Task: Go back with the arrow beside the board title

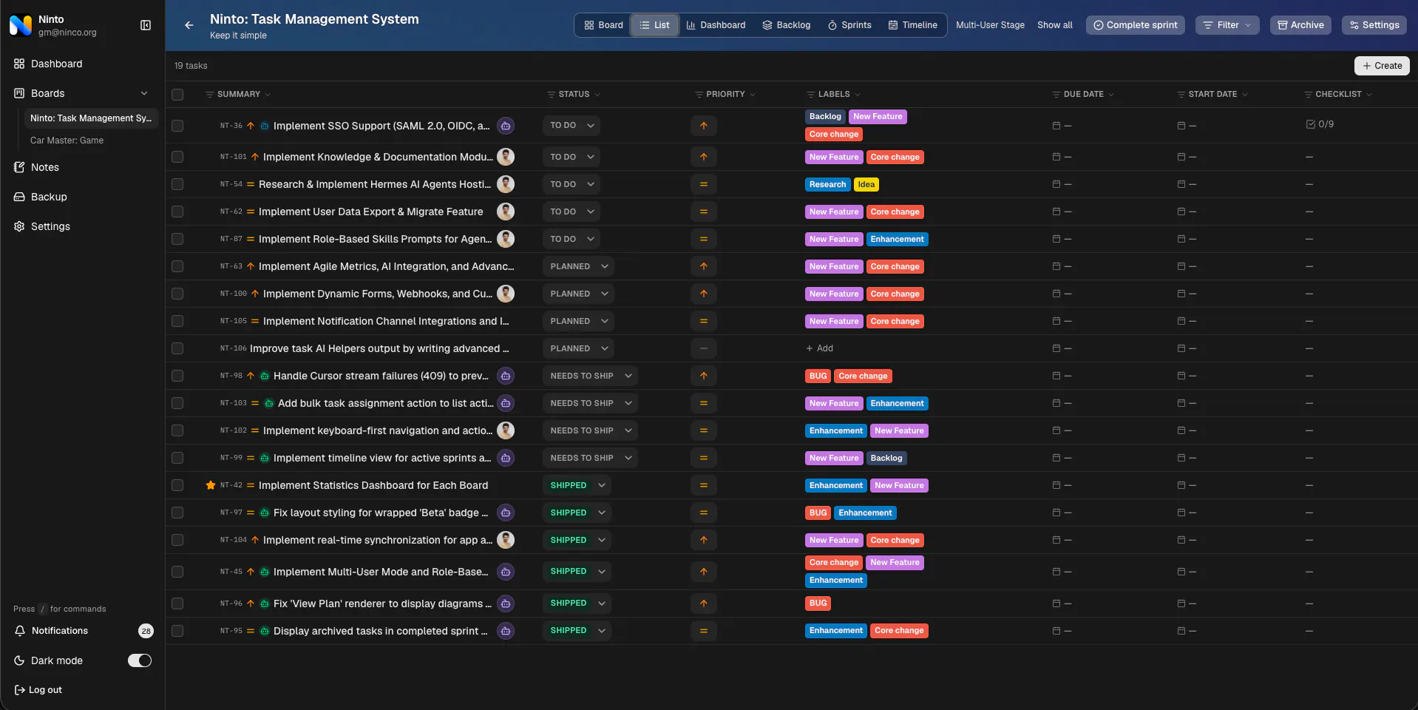Action: click(x=189, y=25)
